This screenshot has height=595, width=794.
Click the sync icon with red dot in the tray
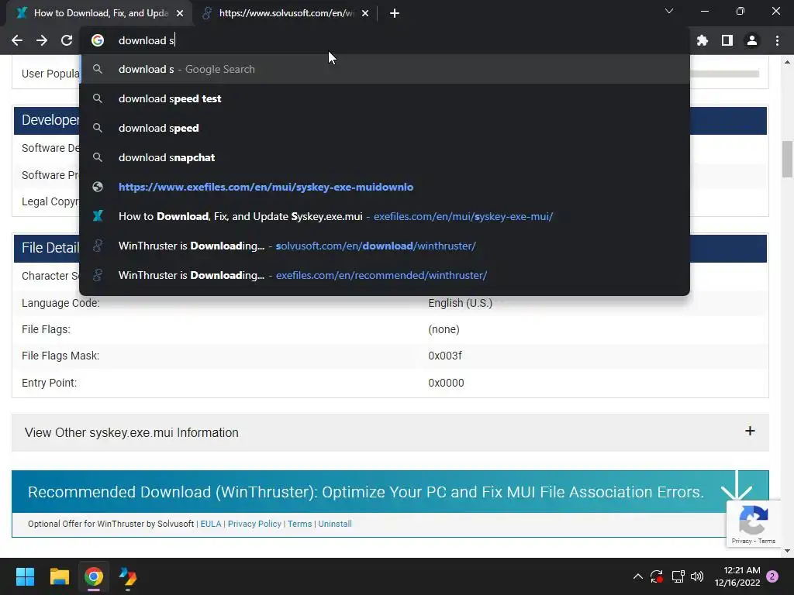[x=657, y=576]
